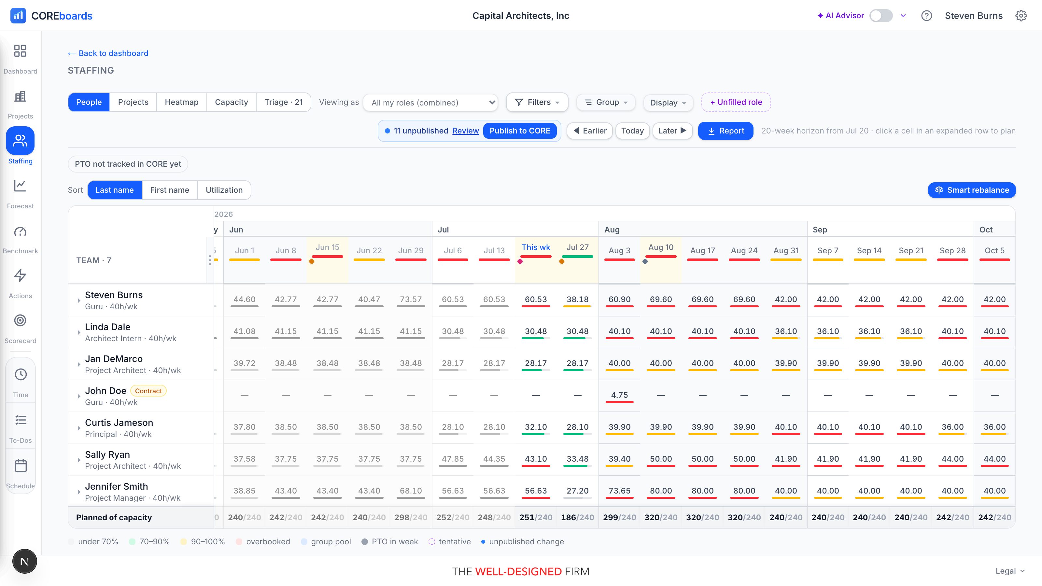Open the Time clock icon
This screenshot has width=1042, height=586.
pyautogui.click(x=21, y=374)
